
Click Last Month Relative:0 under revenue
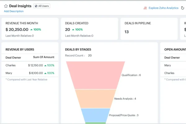click(x=20, y=36)
